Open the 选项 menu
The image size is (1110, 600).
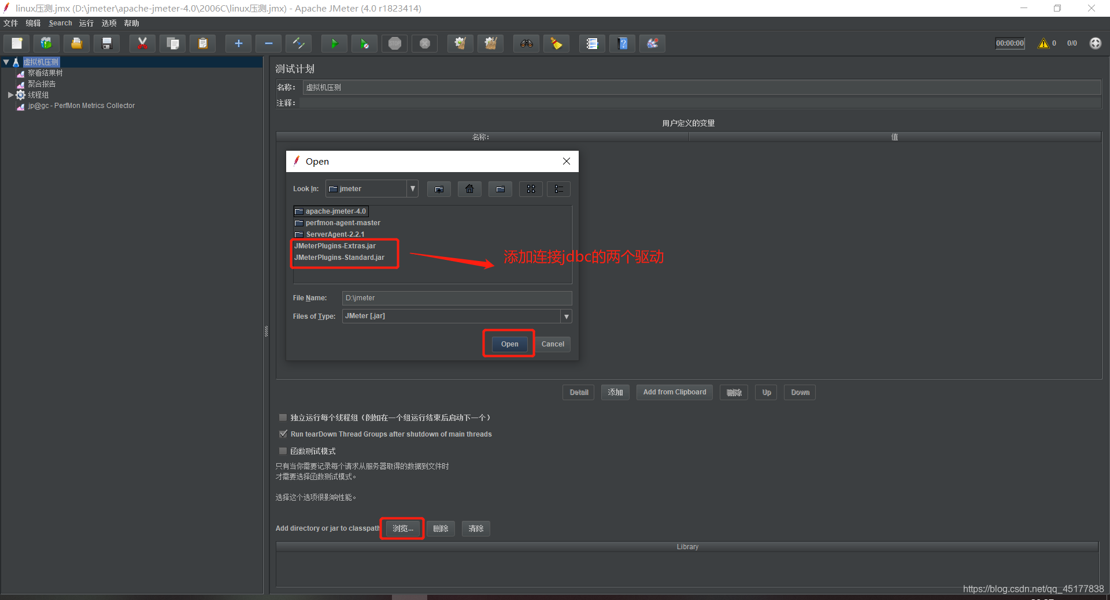point(109,23)
